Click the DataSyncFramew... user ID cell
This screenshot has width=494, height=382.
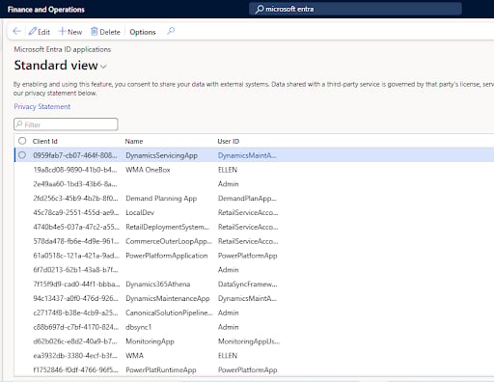tap(248, 285)
